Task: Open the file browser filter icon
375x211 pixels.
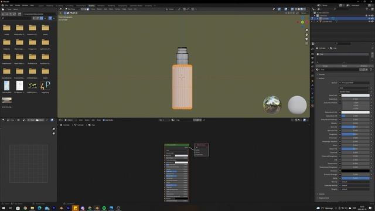Action: tap(50, 18)
